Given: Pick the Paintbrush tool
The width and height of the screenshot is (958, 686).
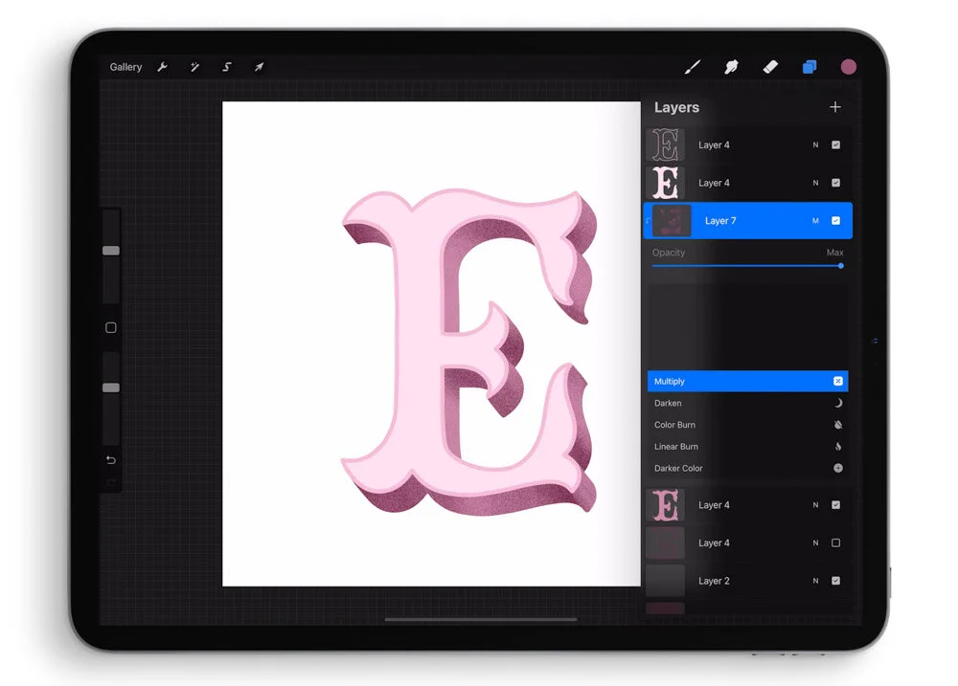Looking at the screenshot, I should coord(693,67).
